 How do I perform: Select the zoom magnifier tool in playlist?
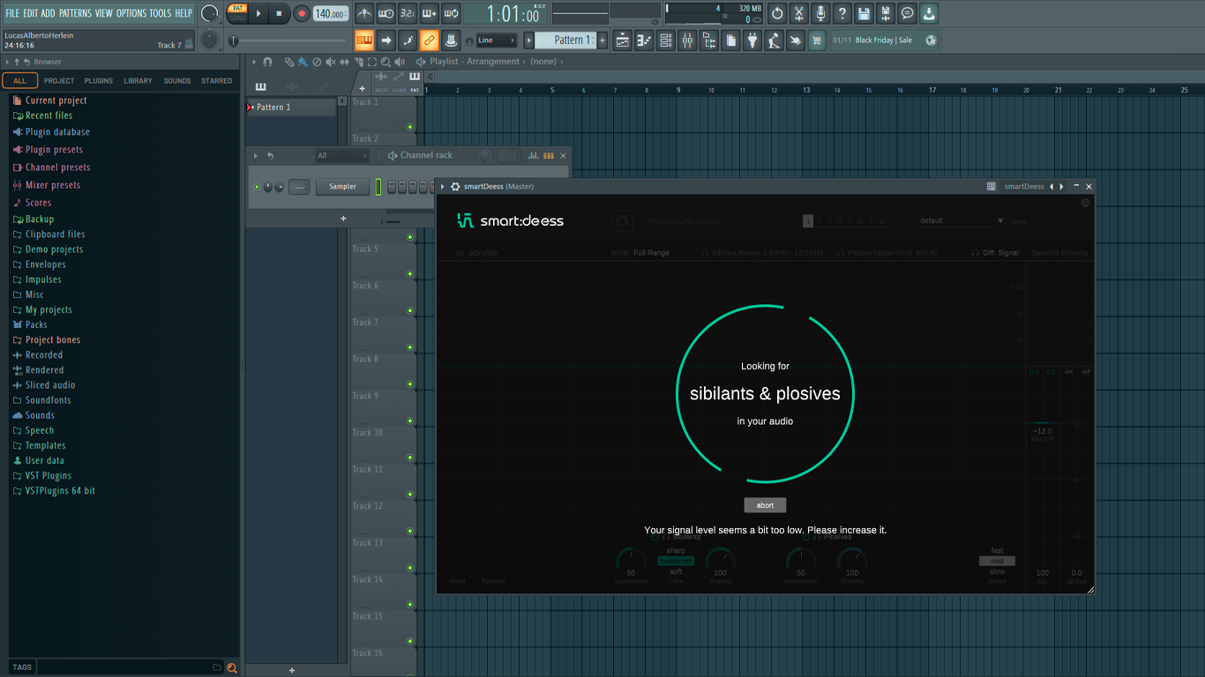point(385,62)
